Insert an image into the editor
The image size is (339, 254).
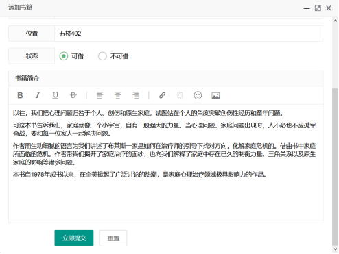click(215, 95)
